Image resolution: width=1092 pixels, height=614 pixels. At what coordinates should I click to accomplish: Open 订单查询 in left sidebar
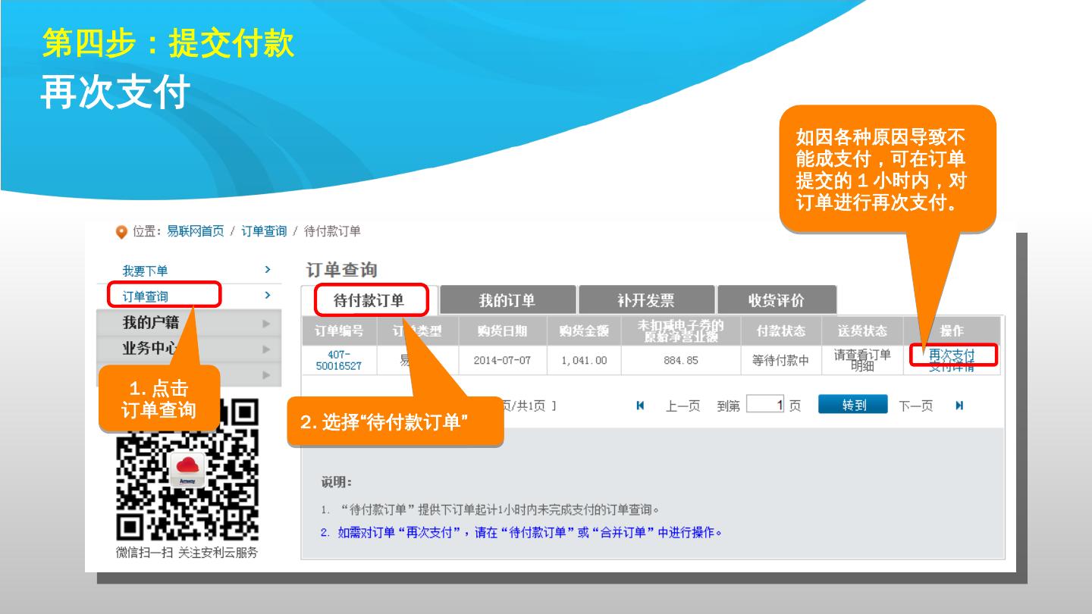tap(146, 296)
